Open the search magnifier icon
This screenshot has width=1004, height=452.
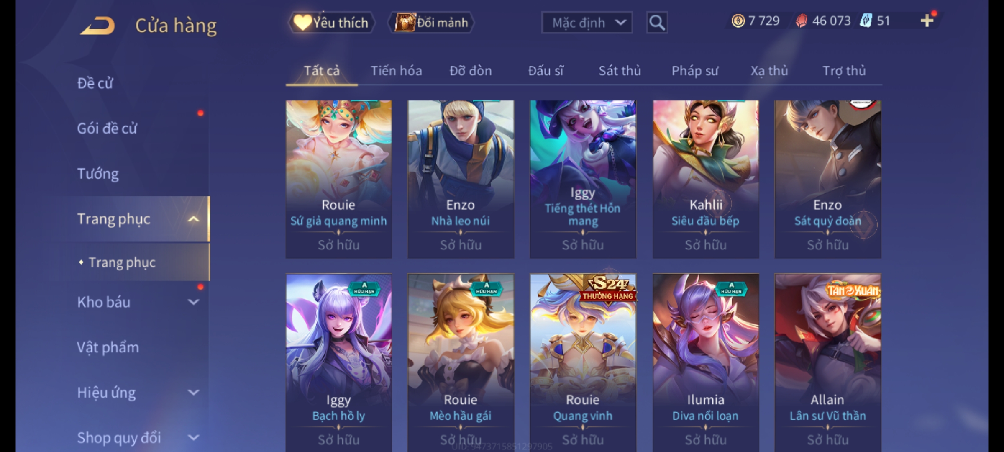coord(657,23)
